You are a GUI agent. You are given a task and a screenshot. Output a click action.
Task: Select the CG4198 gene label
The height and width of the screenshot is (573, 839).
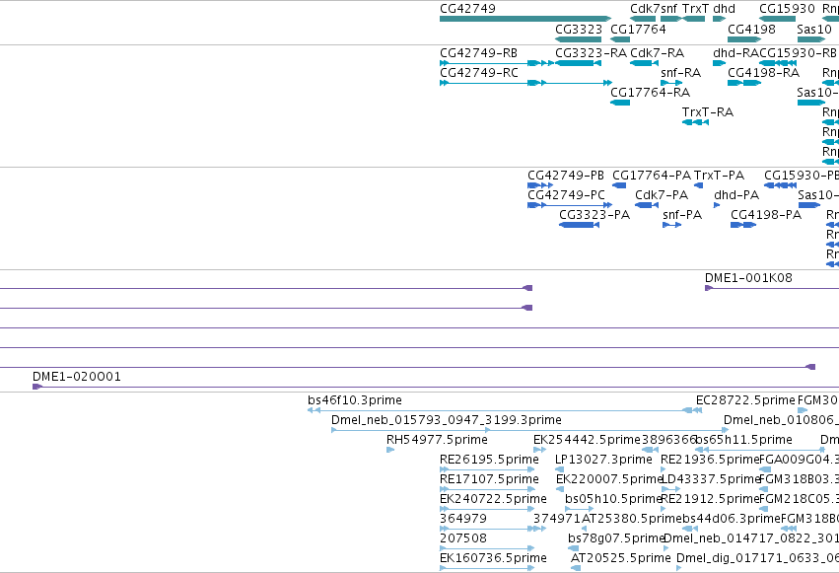coord(751,30)
